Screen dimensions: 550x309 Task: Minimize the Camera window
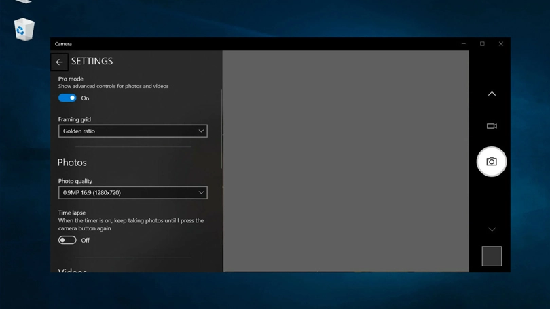coord(464,44)
